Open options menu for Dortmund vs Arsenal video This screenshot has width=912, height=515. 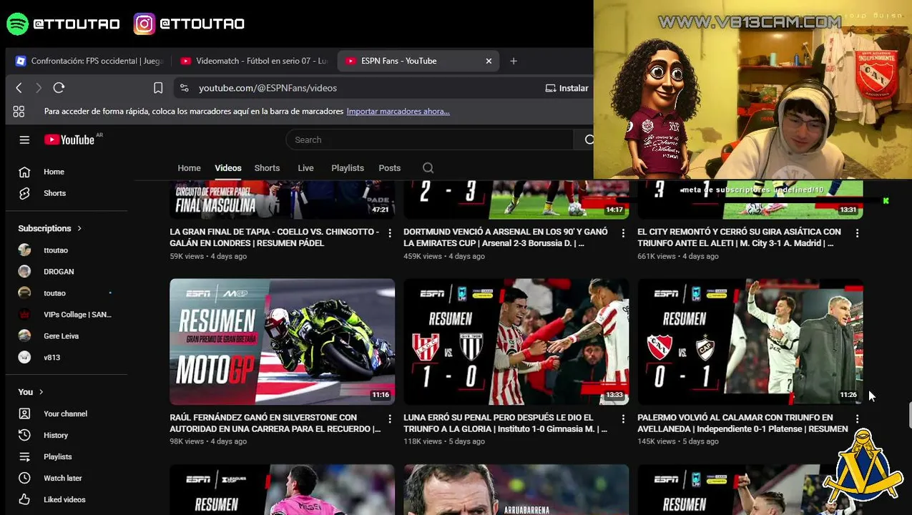pyautogui.click(x=623, y=233)
